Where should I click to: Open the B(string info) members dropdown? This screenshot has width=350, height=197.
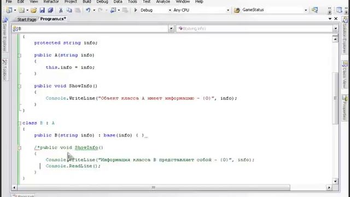point(335,28)
